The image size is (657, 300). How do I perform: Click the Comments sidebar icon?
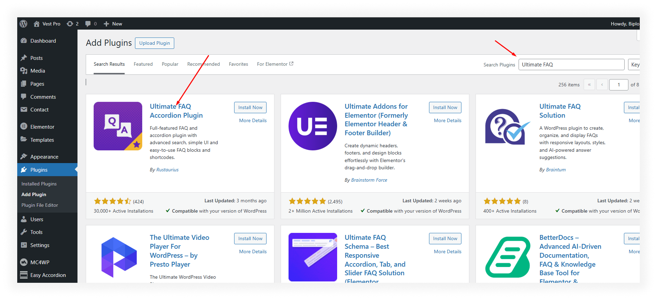tap(24, 97)
